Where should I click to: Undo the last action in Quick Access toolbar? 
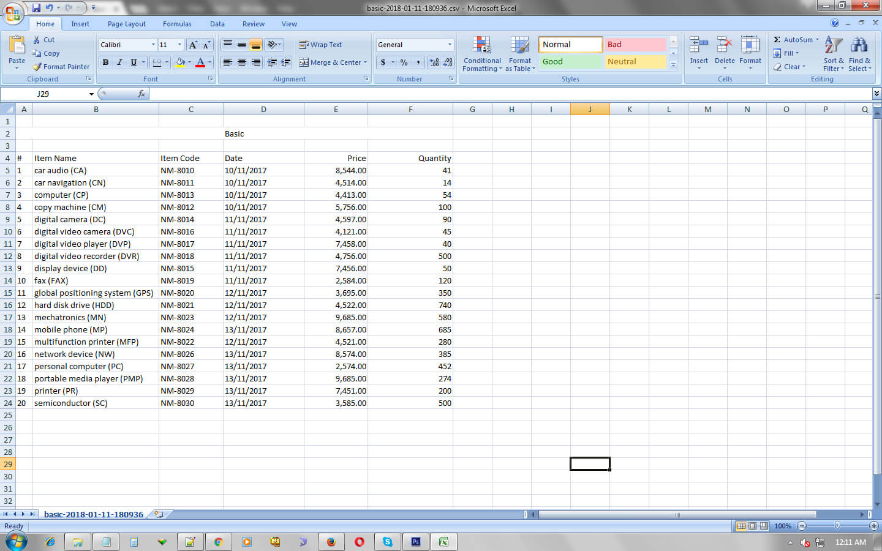50,8
